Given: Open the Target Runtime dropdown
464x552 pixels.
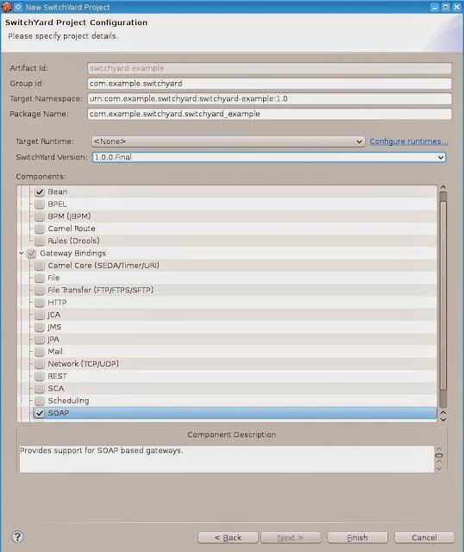Looking at the screenshot, I should tap(229, 141).
